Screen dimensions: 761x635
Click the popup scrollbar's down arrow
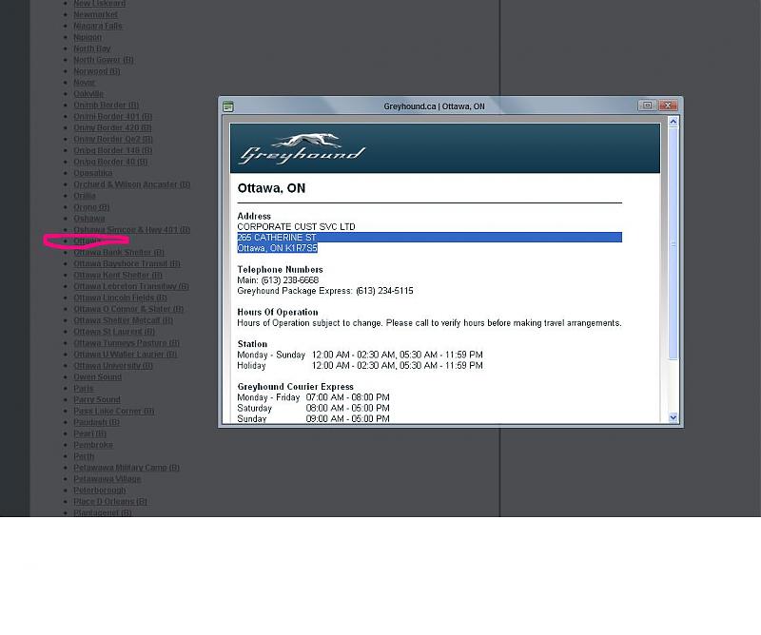[x=673, y=417]
